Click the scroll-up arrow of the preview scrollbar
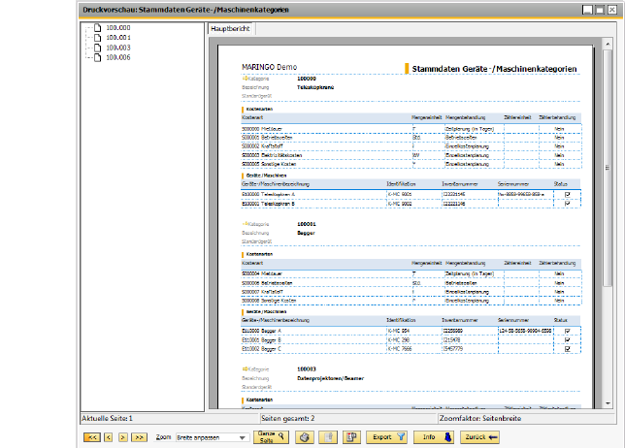This screenshot has height=448, width=625. (x=608, y=44)
